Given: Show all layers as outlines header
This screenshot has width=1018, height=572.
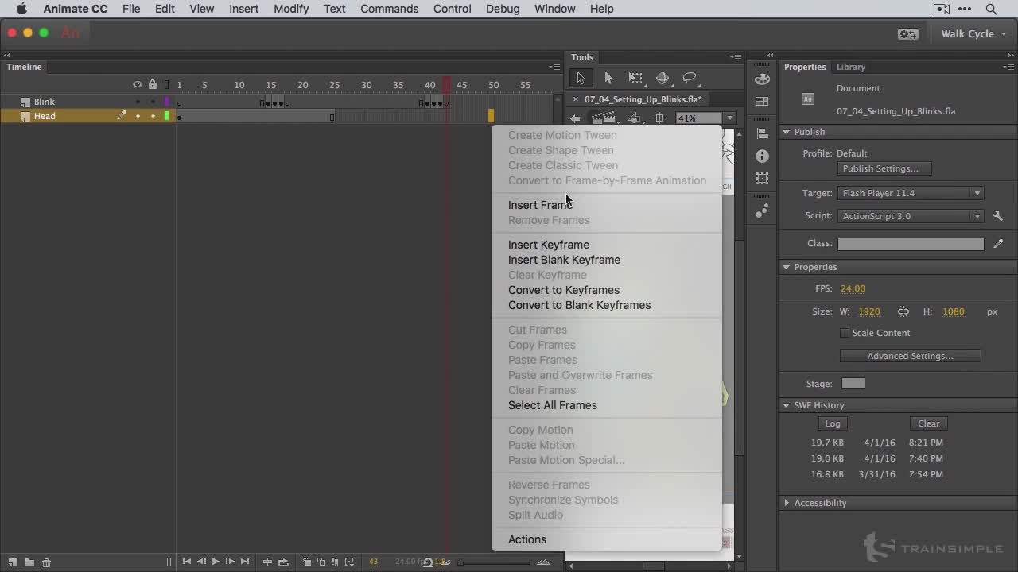Looking at the screenshot, I should (167, 84).
